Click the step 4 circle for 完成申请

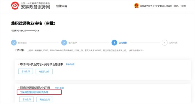[x=165, y=43]
